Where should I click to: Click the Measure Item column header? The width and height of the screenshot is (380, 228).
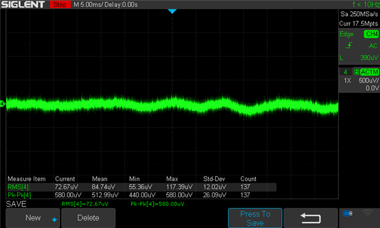pos(26,179)
